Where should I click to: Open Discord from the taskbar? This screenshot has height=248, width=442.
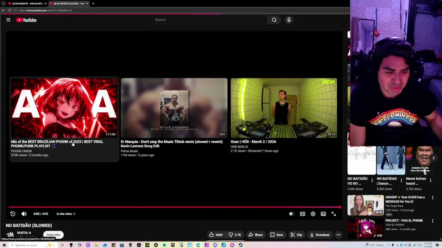[215, 245]
